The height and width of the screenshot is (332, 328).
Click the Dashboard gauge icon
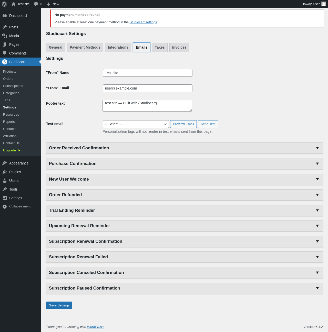click(x=5, y=16)
